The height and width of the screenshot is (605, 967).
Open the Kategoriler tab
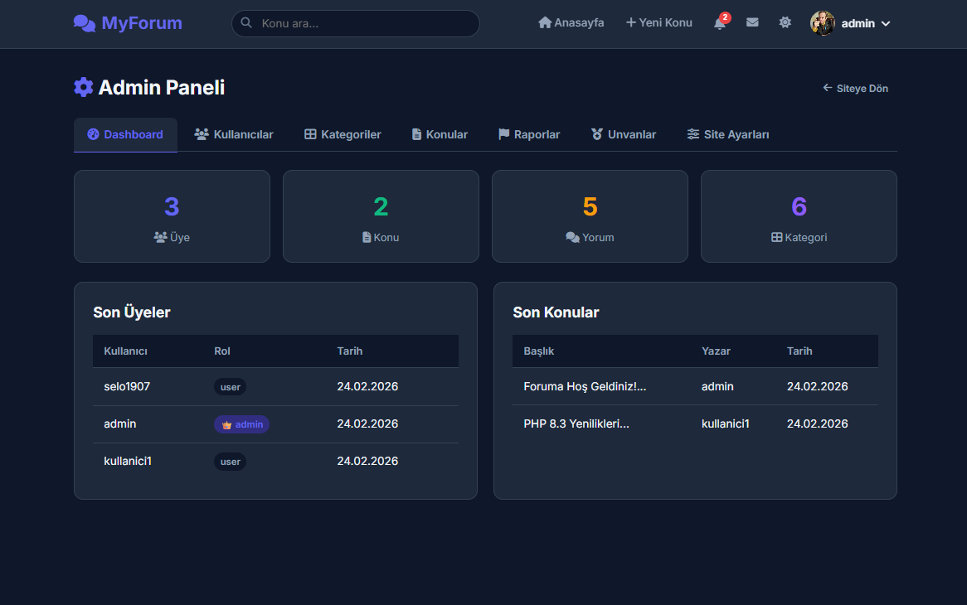point(343,134)
